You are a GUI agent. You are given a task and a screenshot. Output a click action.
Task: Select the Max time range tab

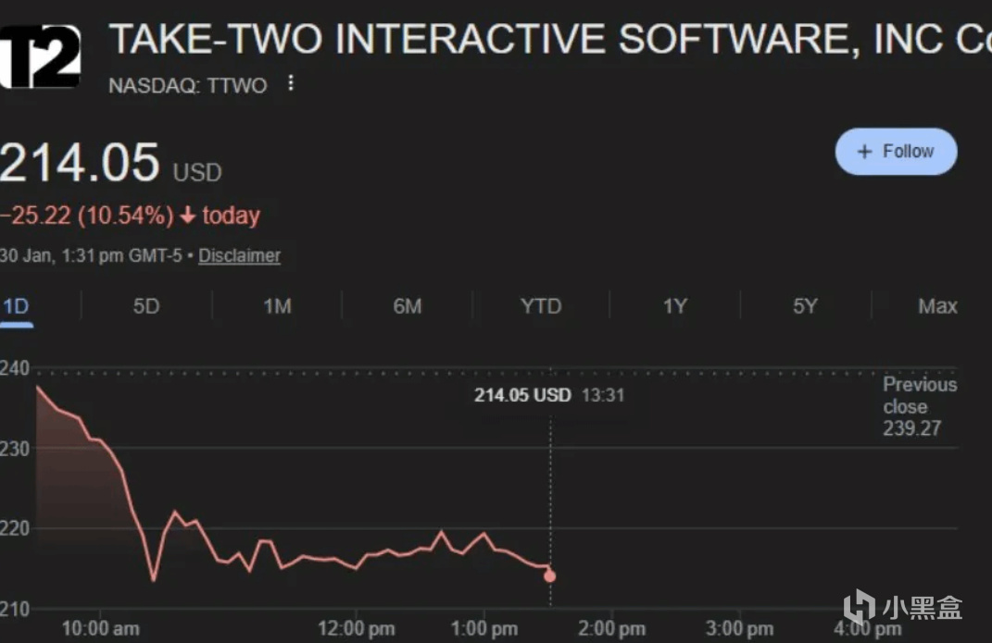tap(937, 306)
